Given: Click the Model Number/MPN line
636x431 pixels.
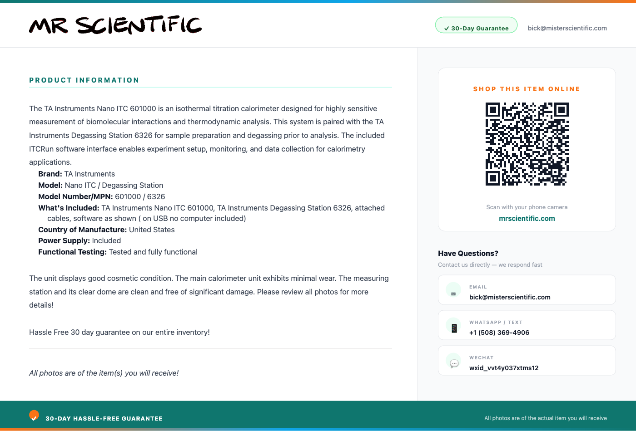Looking at the screenshot, I should (x=102, y=196).
